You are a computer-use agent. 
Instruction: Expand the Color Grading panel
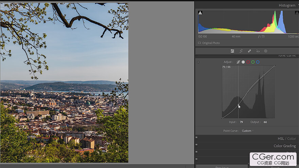click(285, 146)
